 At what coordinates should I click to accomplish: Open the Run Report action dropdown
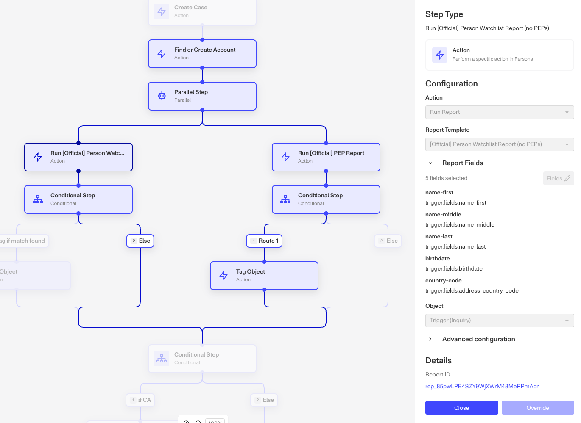pyautogui.click(x=500, y=112)
